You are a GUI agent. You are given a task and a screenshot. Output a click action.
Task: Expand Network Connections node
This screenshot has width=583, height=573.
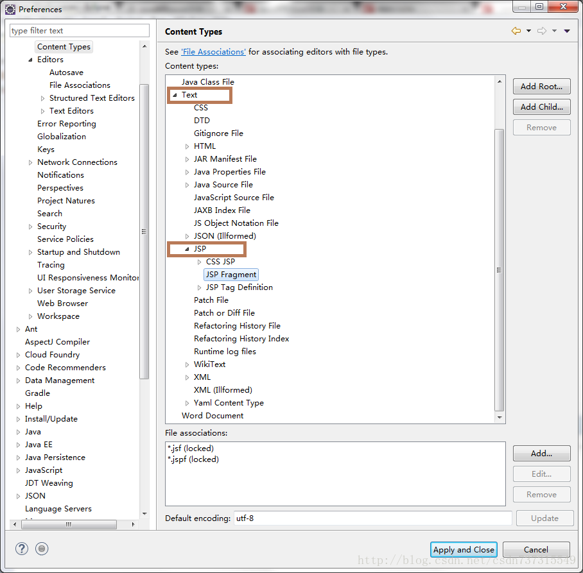tap(30, 162)
